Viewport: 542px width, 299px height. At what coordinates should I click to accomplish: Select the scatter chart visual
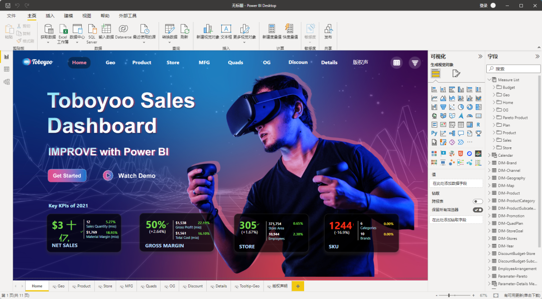click(452, 107)
